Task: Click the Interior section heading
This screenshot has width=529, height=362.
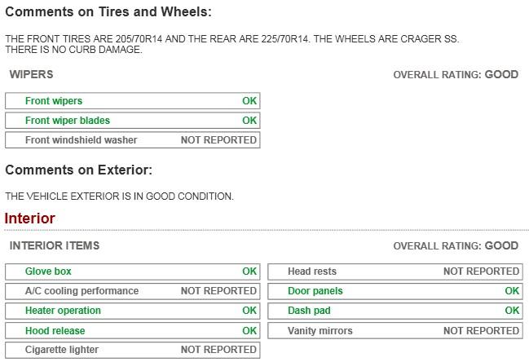Action: (29, 219)
